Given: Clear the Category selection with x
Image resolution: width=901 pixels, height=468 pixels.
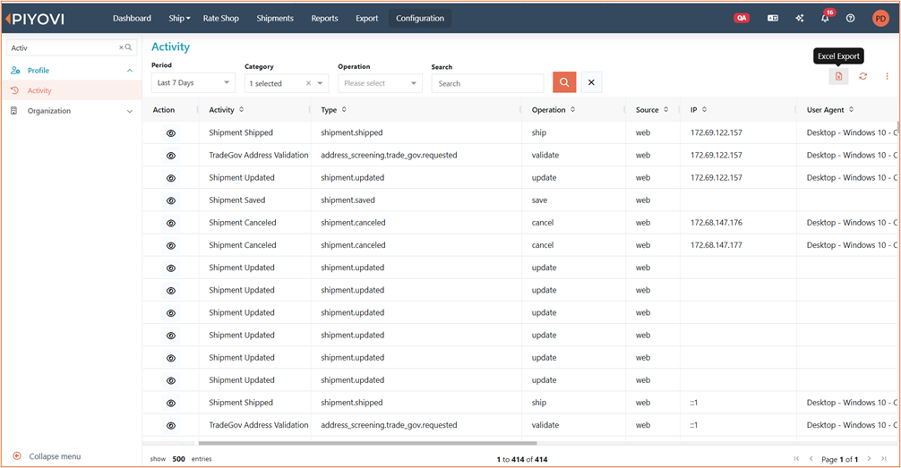Looking at the screenshot, I should pyautogui.click(x=308, y=83).
